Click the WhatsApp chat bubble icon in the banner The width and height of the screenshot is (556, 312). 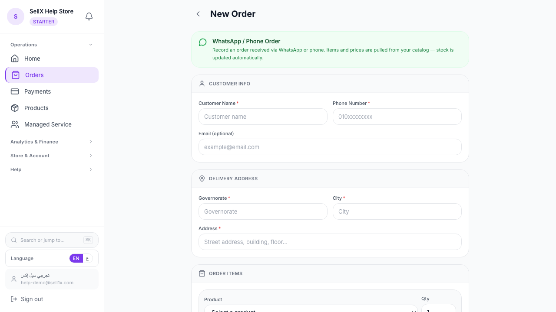click(x=202, y=42)
